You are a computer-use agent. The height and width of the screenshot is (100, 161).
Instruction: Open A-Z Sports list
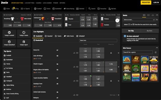click(25, 9)
